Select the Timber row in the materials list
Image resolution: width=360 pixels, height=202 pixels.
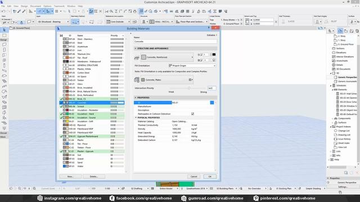[92, 80]
